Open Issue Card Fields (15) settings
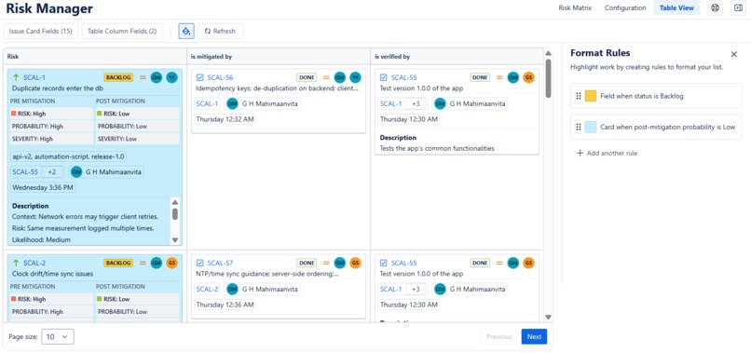 click(x=41, y=31)
